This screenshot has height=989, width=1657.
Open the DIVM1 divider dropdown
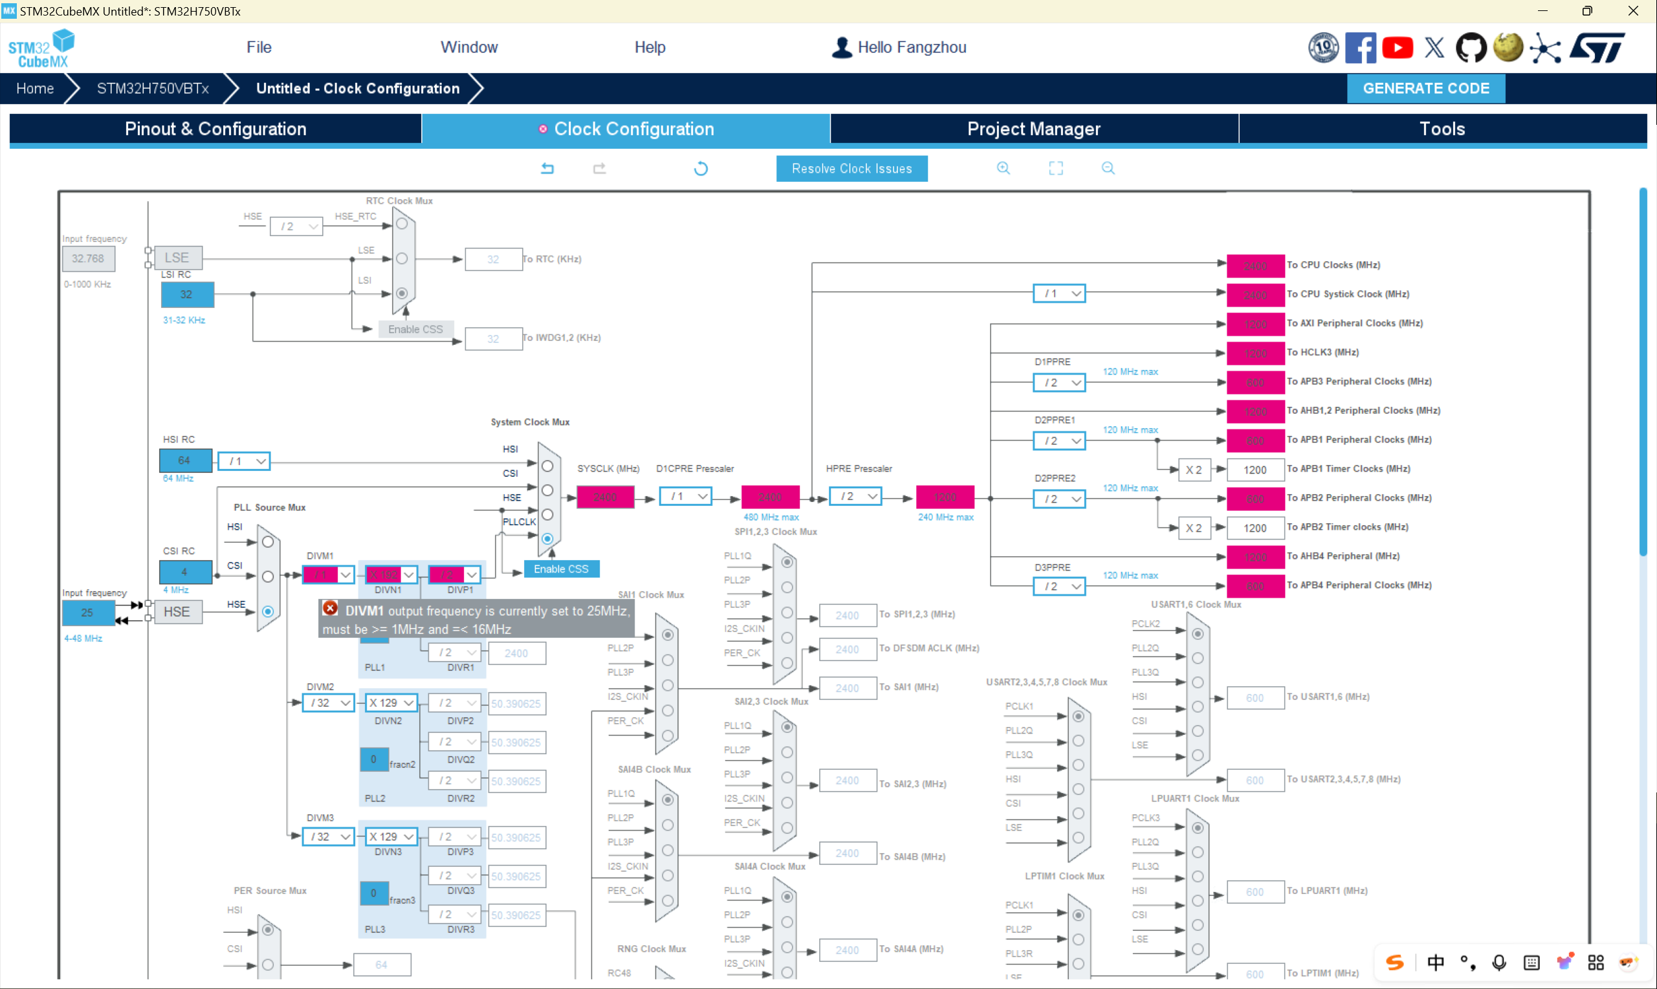(345, 574)
